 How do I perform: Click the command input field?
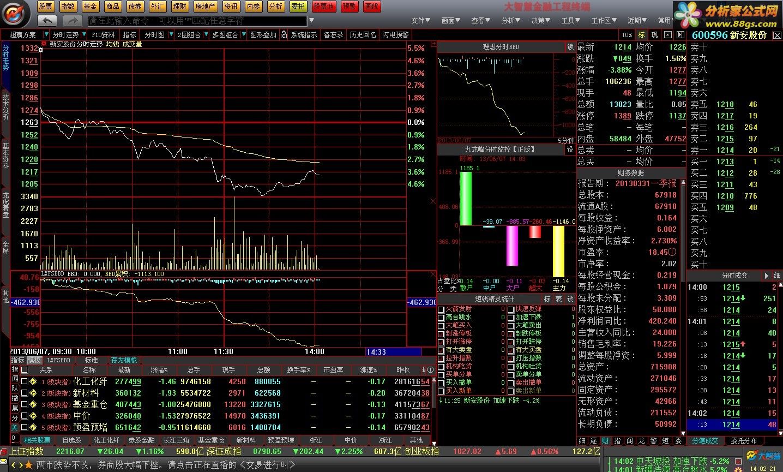tap(197, 21)
